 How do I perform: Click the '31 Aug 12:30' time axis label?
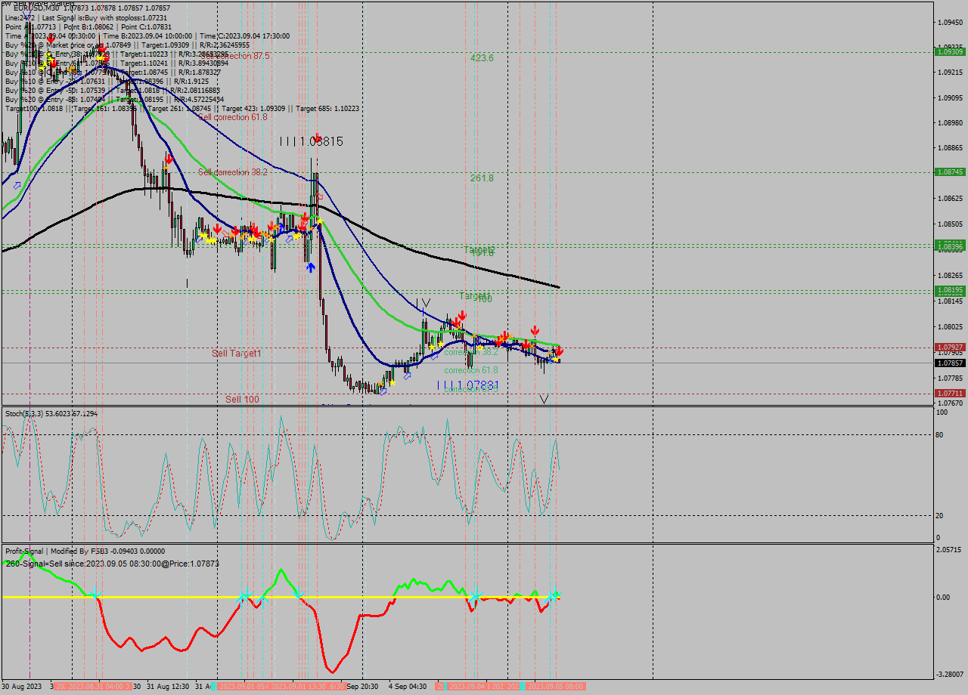pyautogui.click(x=169, y=687)
